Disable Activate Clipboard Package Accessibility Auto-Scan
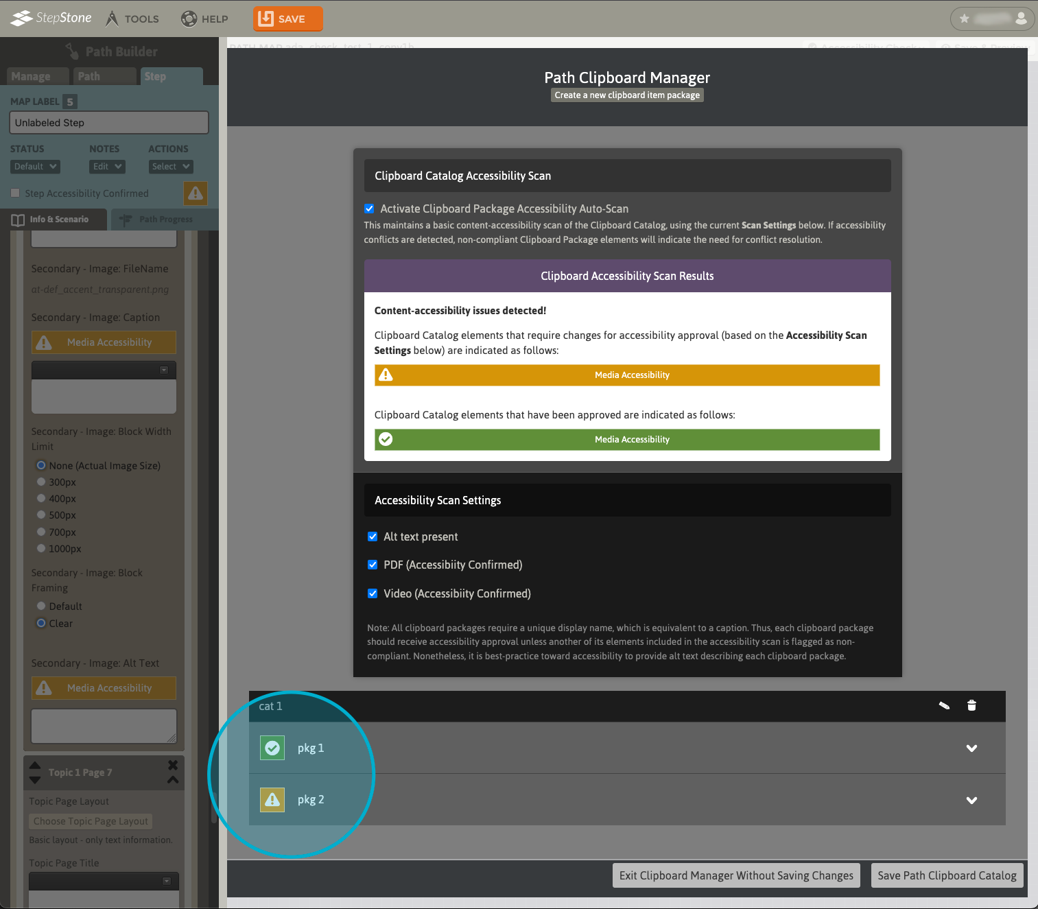 coord(369,209)
